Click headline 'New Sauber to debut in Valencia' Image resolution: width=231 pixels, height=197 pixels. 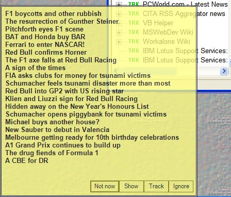[57, 129]
